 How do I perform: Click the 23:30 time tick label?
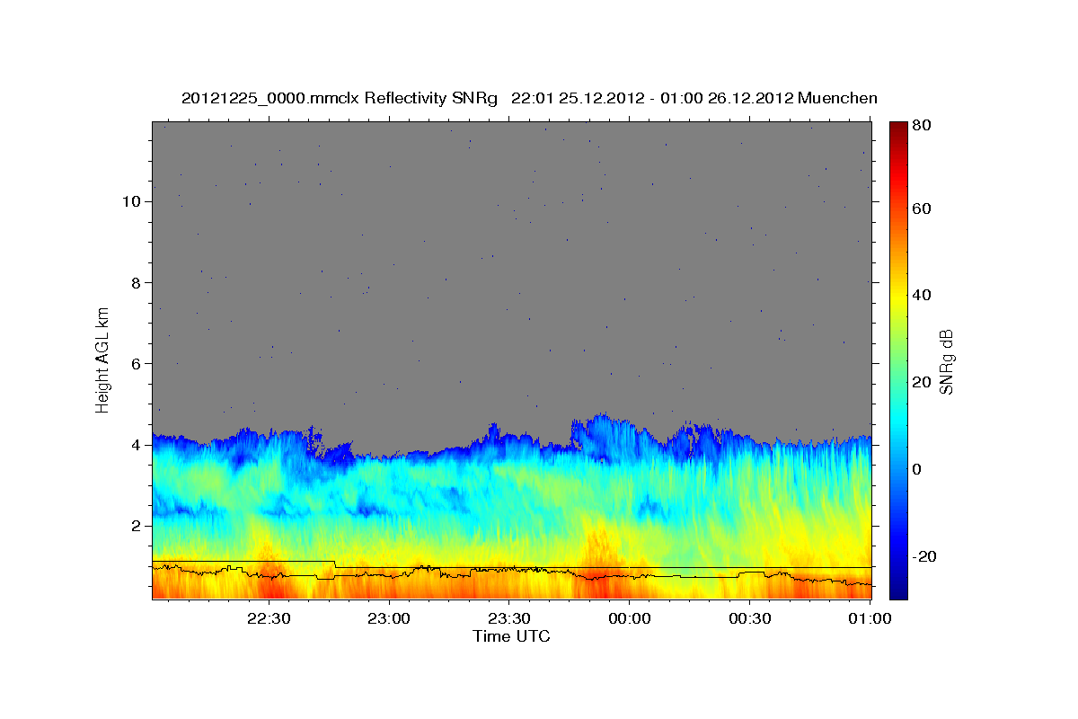(x=508, y=619)
